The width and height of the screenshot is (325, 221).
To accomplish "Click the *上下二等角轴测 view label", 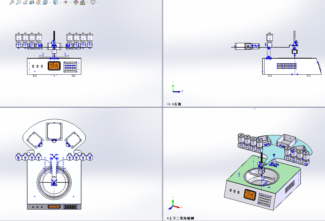I will pos(180,218).
